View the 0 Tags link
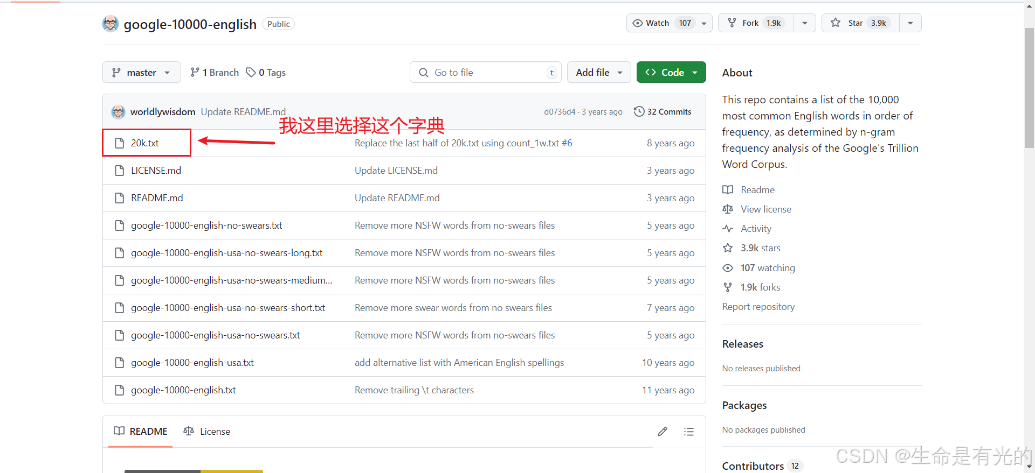This screenshot has height=473, width=1035. (x=266, y=72)
